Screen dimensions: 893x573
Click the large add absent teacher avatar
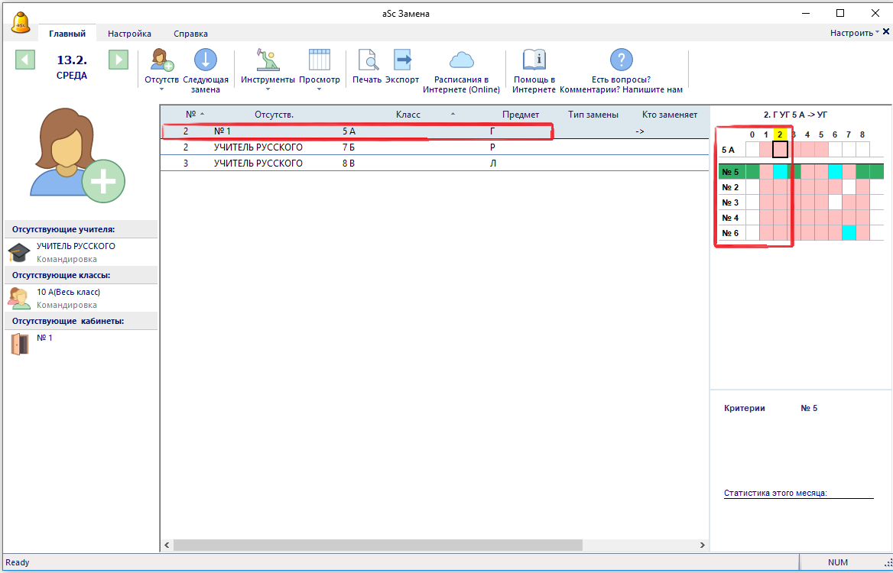[x=77, y=156]
